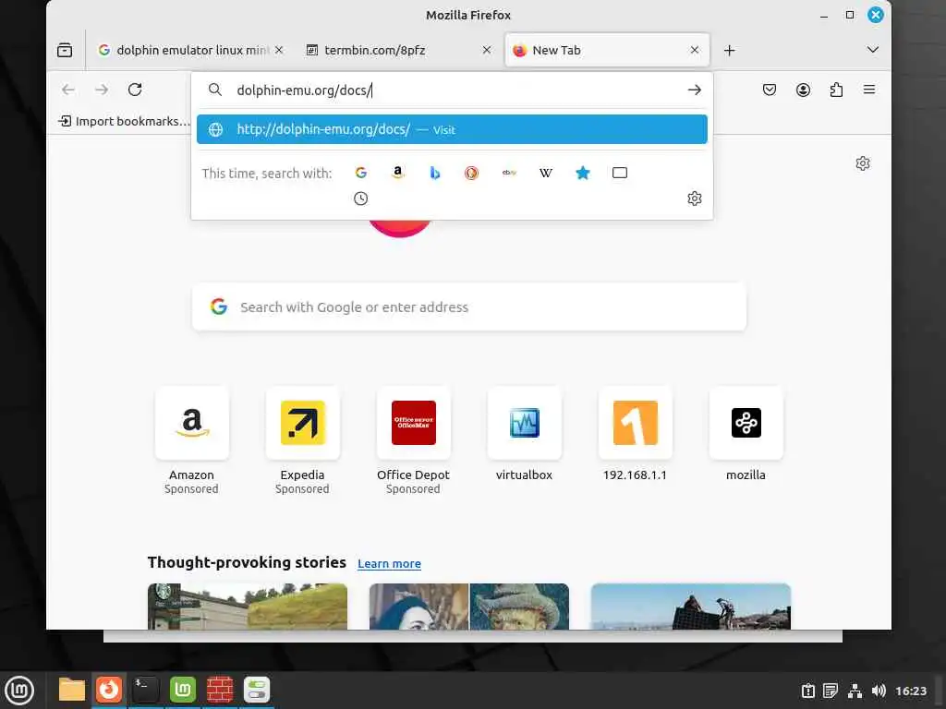Screen dimensions: 946x709
Task: Close the dolphin emulator linux mint tab
Action: point(279,50)
